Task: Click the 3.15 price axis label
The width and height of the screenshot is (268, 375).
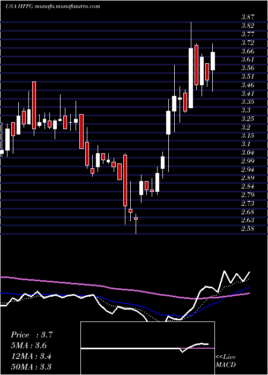Action: coord(248,136)
